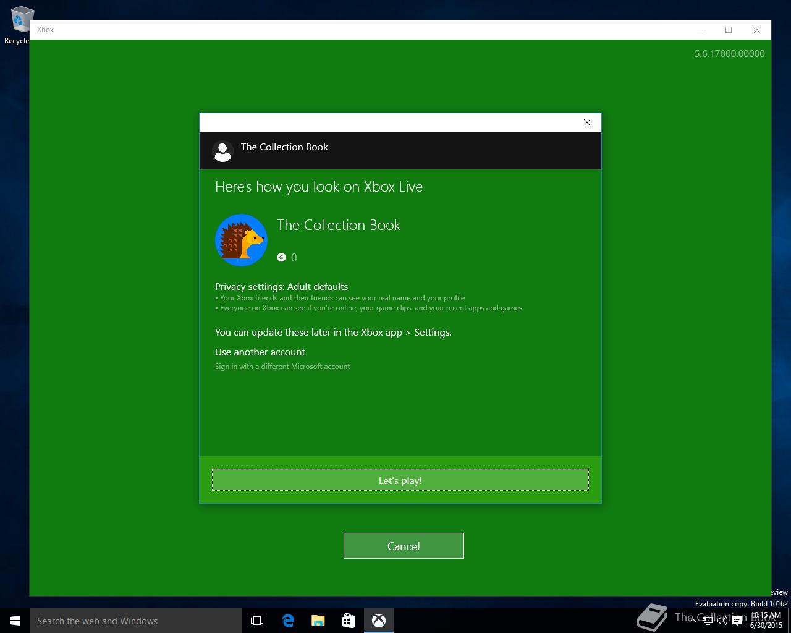This screenshot has width=791, height=633.
Task: Click the Xbox window title text
Action: pyautogui.click(x=45, y=30)
